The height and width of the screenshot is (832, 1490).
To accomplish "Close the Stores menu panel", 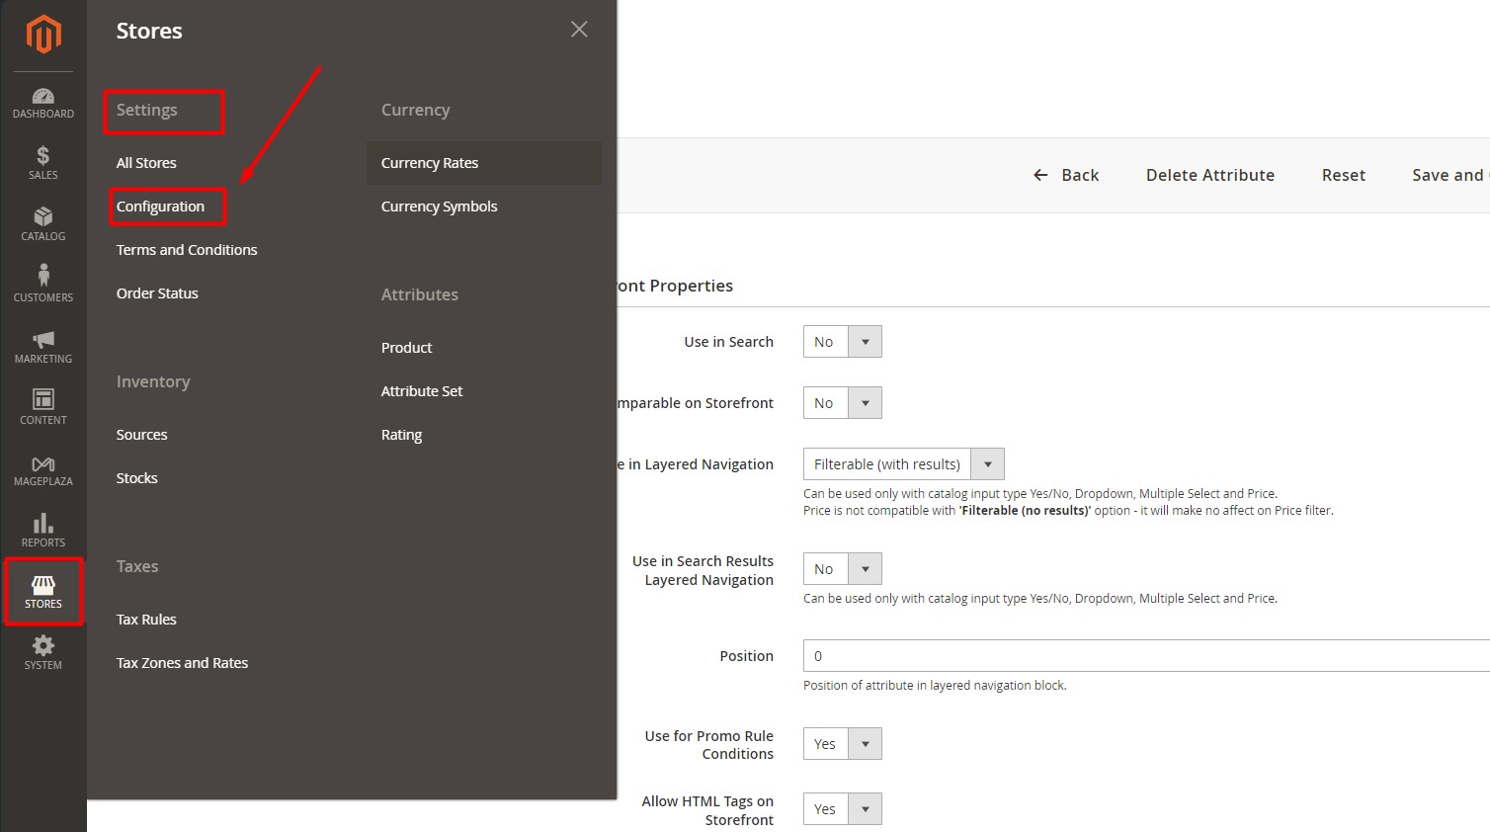I will tap(578, 29).
